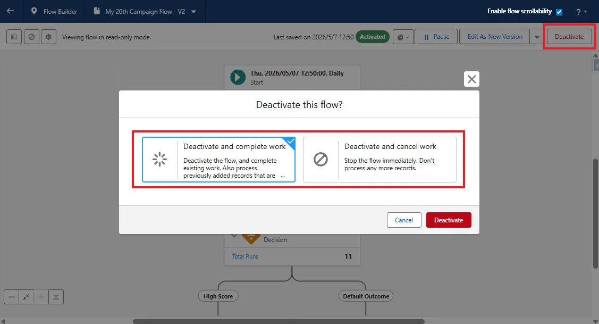Click the Default Outcome label

[366, 296]
